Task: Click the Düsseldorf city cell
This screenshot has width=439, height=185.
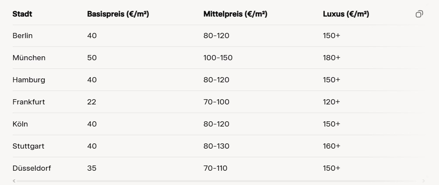Action: pyautogui.click(x=32, y=168)
